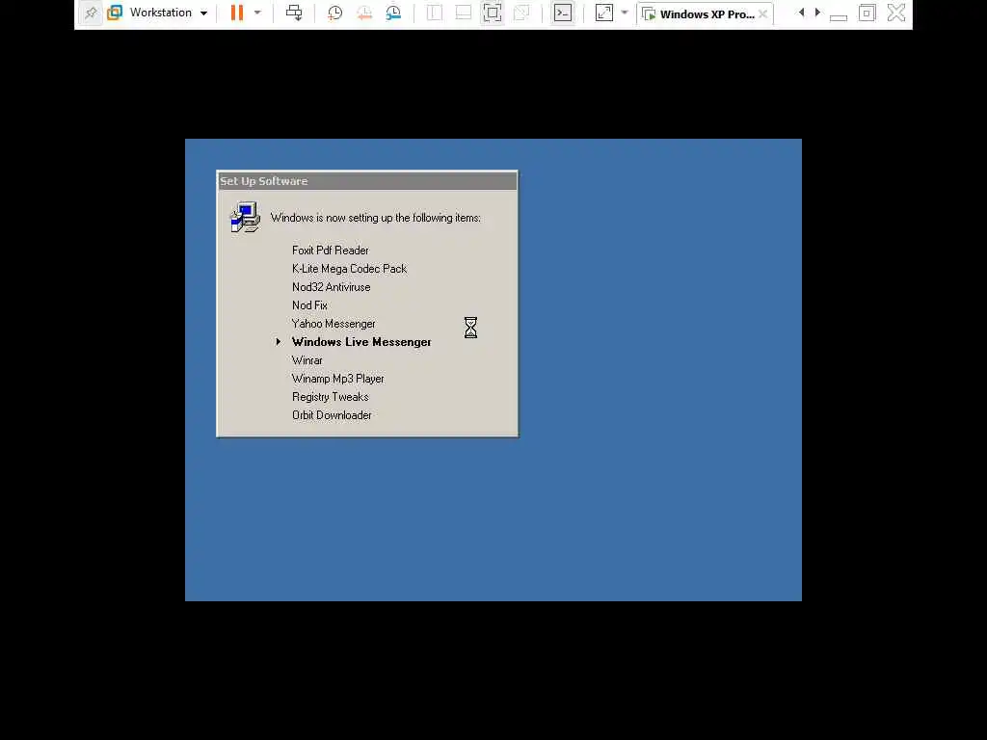The width and height of the screenshot is (987, 740).
Task: Click the Set Up Software title bar
Action: [367, 181]
